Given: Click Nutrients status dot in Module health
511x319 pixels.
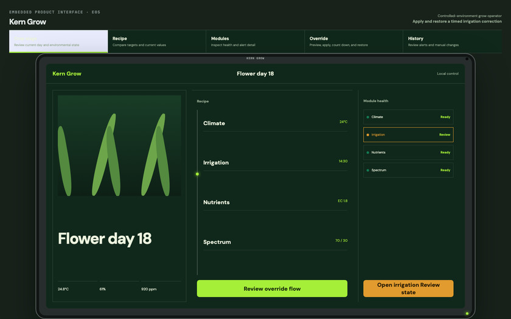Looking at the screenshot, I should coord(368,153).
